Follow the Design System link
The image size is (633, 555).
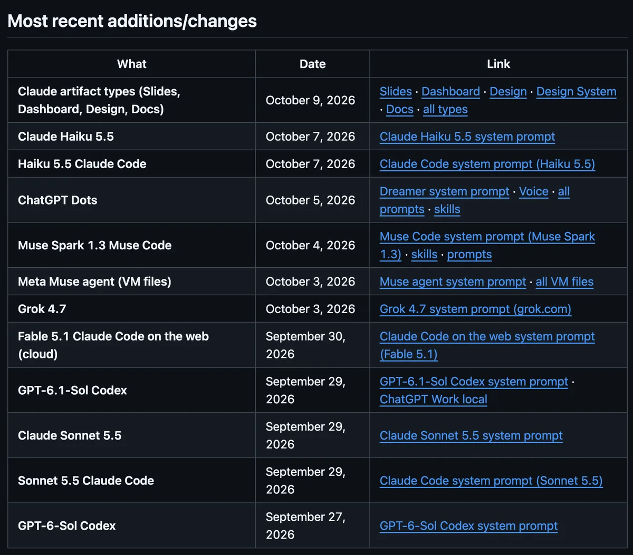pos(576,92)
